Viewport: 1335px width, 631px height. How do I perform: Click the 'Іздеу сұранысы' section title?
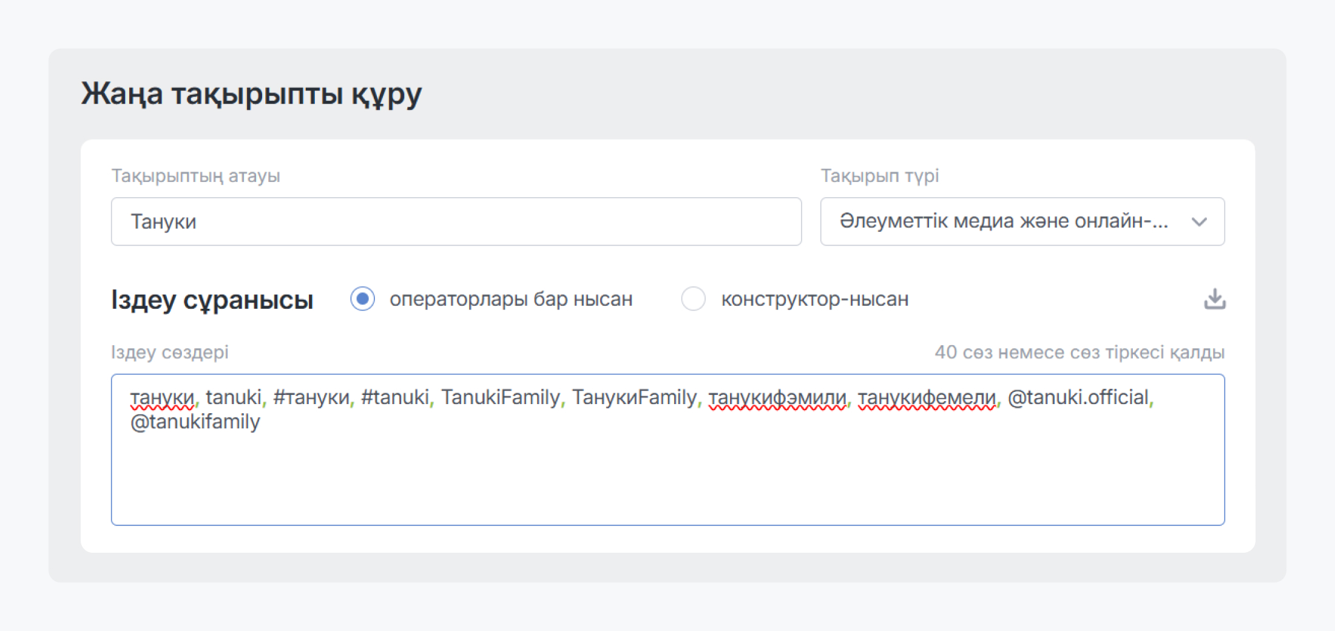212,299
